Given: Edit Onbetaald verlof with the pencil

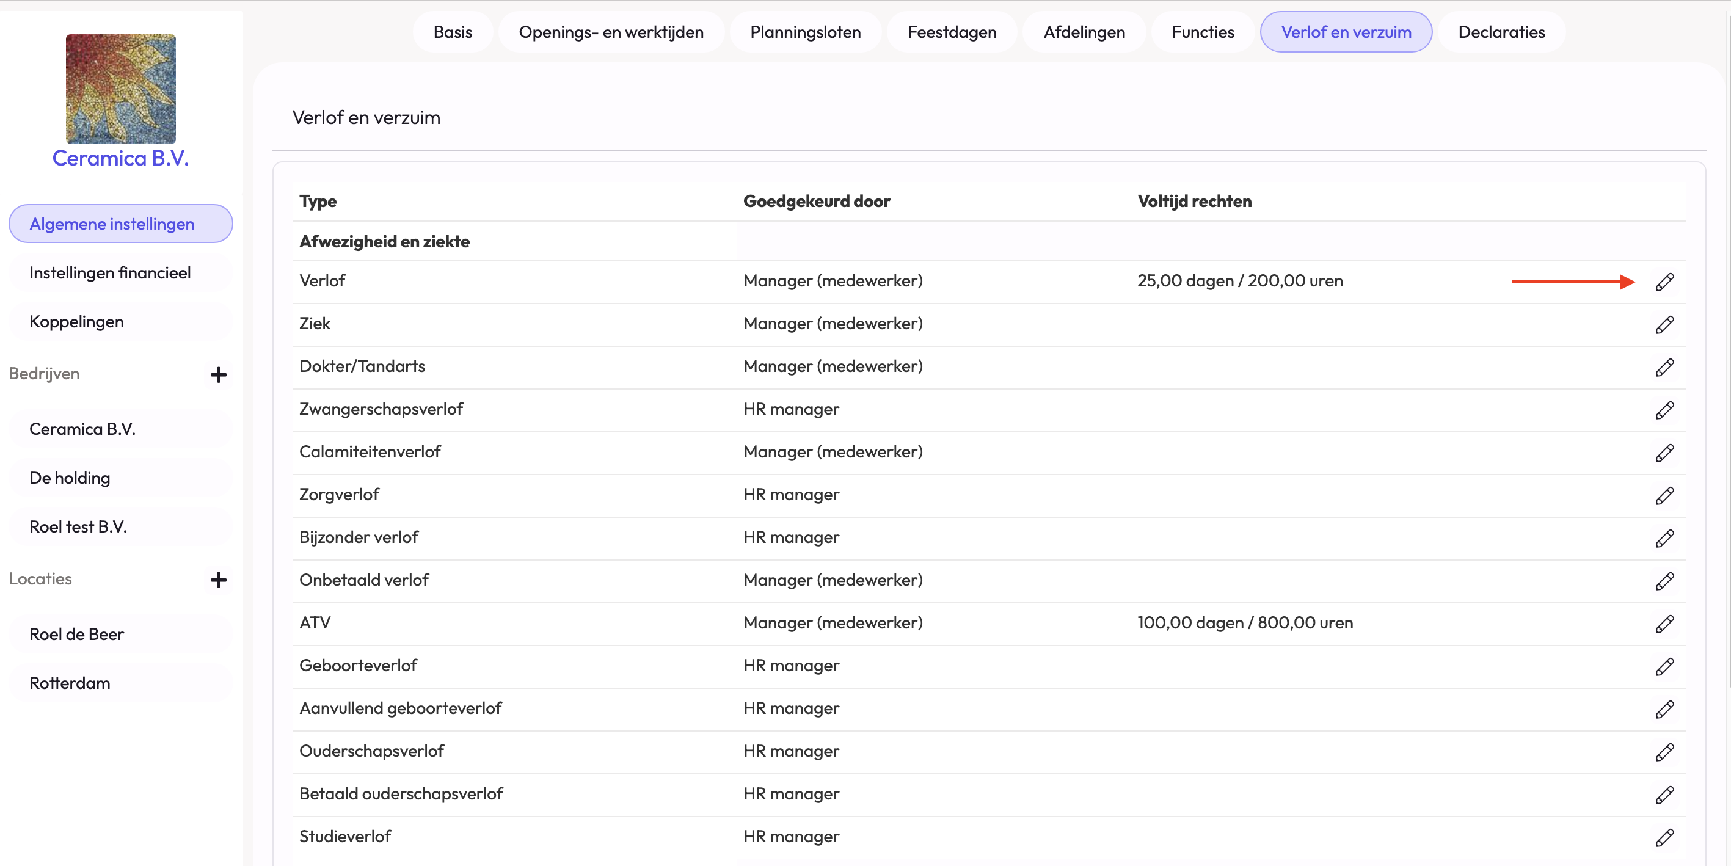Looking at the screenshot, I should [1664, 581].
